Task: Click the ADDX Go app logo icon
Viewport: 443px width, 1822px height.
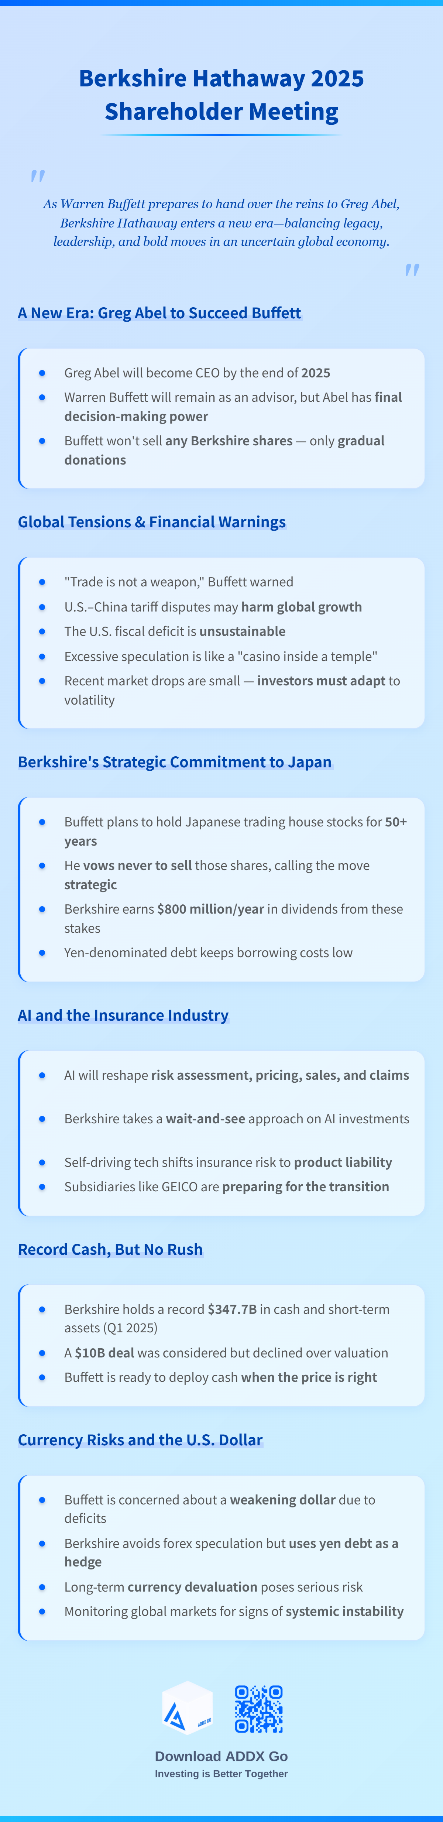Action: coord(187,1708)
